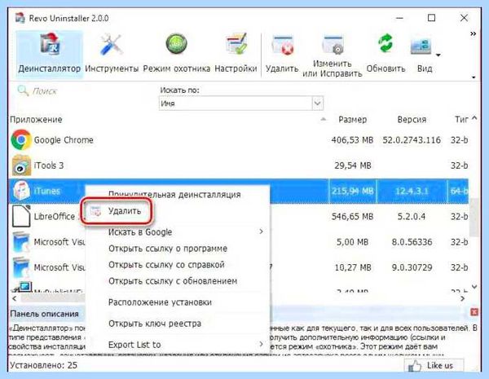
Task: Open the Вид view icon
Action: pos(421,46)
